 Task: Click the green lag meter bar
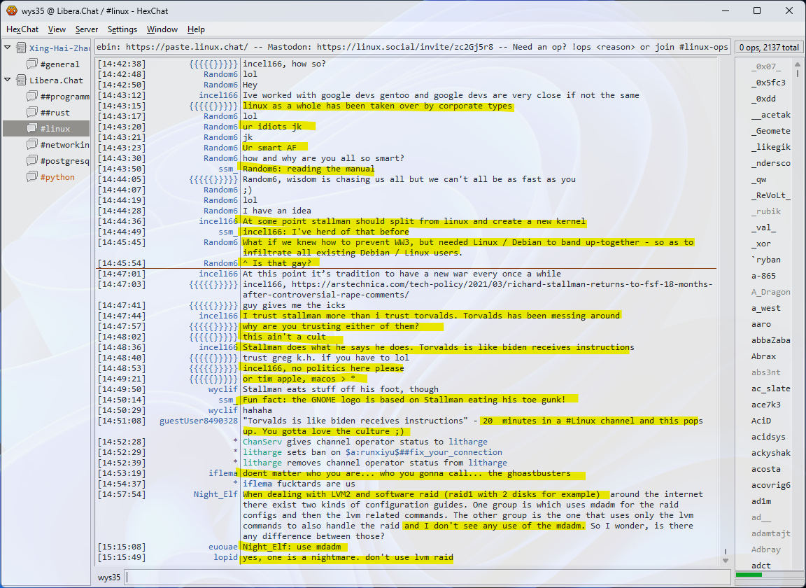click(749, 575)
